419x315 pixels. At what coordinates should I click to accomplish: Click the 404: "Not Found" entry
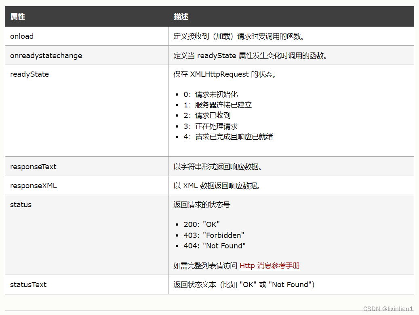click(x=215, y=246)
